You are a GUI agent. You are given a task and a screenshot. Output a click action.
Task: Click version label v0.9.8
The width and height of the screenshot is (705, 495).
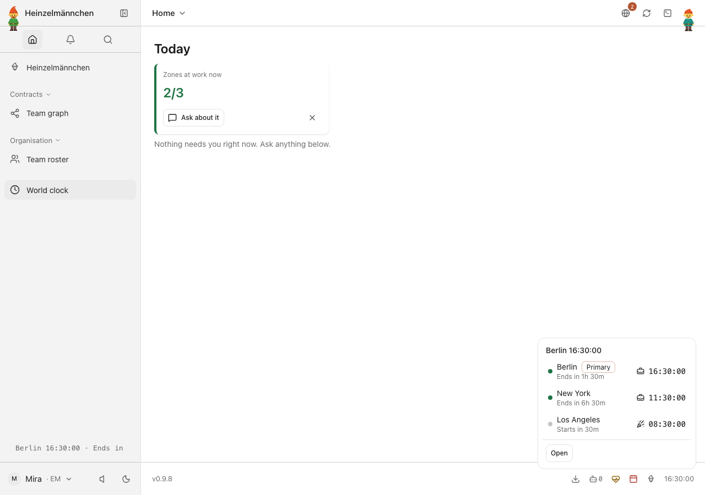(x=162, y=479)
